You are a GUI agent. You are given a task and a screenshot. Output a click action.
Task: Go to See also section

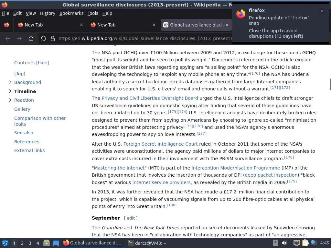pos(24,133)
